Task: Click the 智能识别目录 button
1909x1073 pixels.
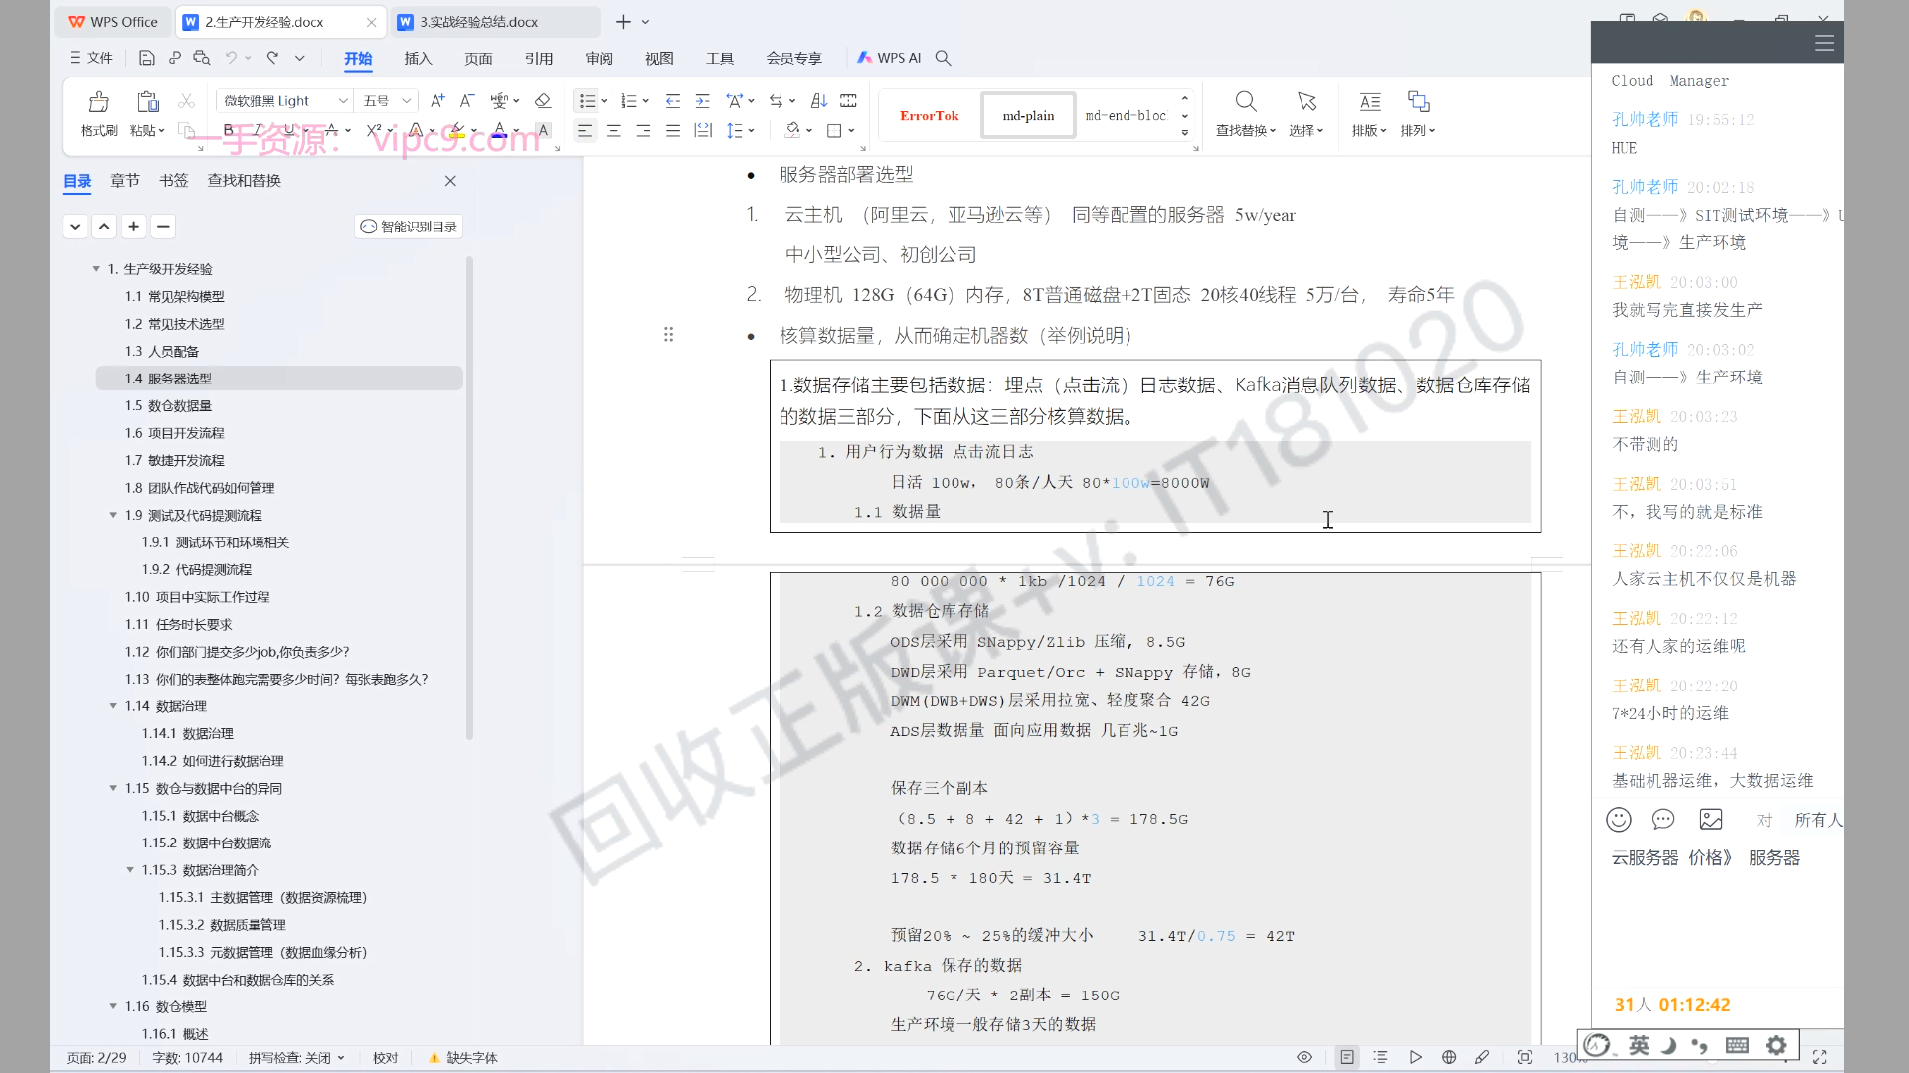Action: pyautogui.click(x=409, y=227)
